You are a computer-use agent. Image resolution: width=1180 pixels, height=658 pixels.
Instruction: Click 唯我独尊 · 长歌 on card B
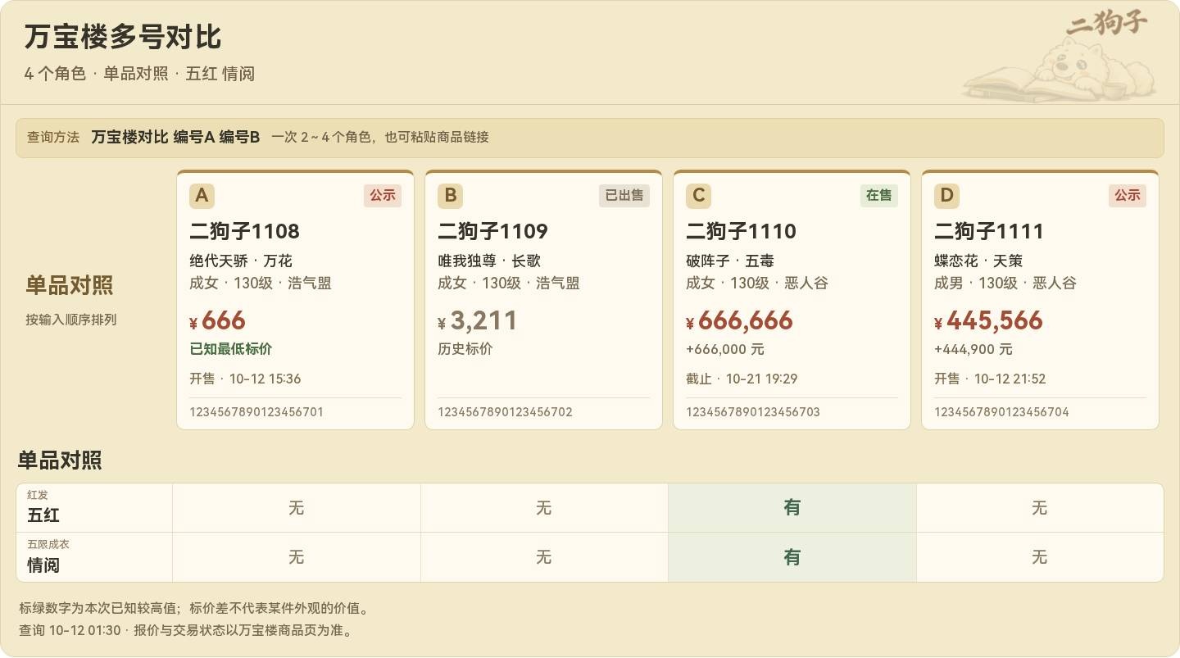489,261
